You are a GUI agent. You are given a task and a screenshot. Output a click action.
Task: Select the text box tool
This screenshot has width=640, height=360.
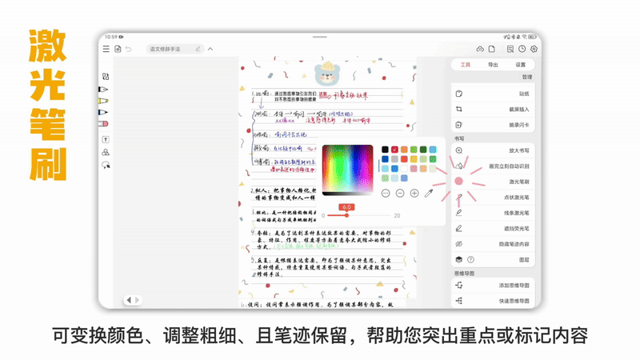pyautogui.click(x=105, y=139)
